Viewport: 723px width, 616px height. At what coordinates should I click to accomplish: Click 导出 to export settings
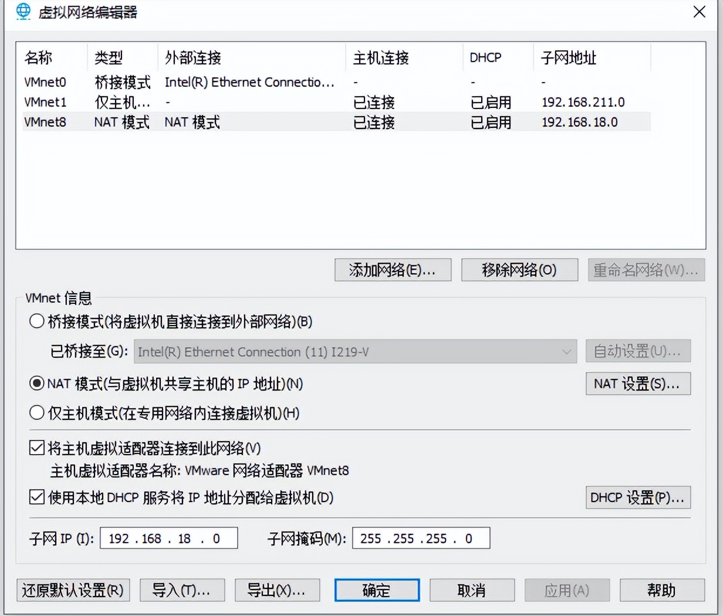[277, 590]
